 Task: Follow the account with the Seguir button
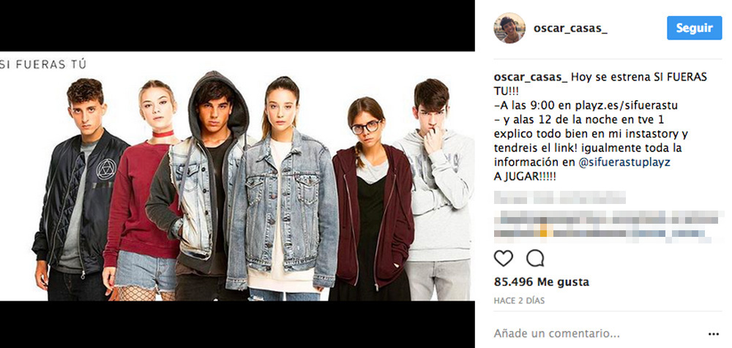pos(694,28)
